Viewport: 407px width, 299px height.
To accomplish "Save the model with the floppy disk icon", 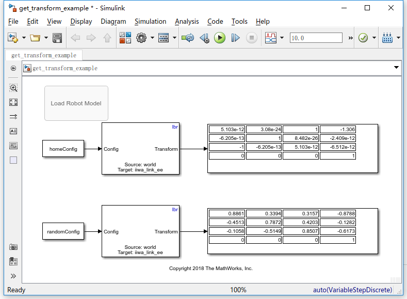I will pyautogui.click(x=57, y=38).
